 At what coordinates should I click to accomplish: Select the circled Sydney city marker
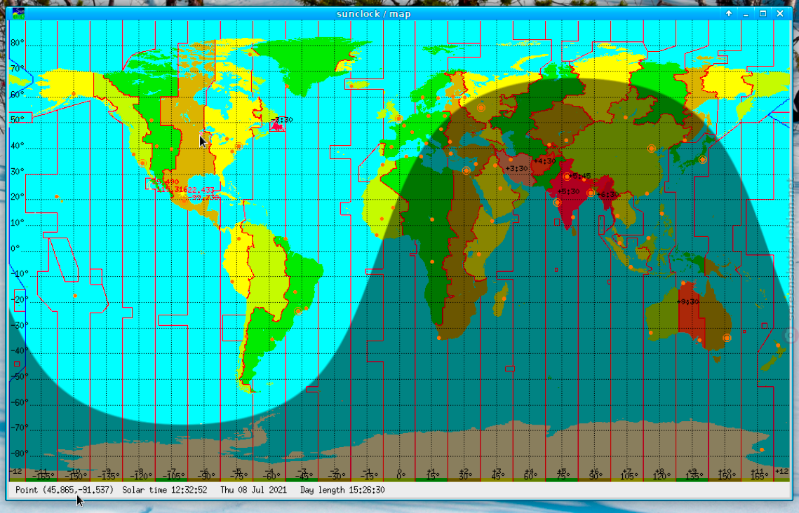(727, 338)
